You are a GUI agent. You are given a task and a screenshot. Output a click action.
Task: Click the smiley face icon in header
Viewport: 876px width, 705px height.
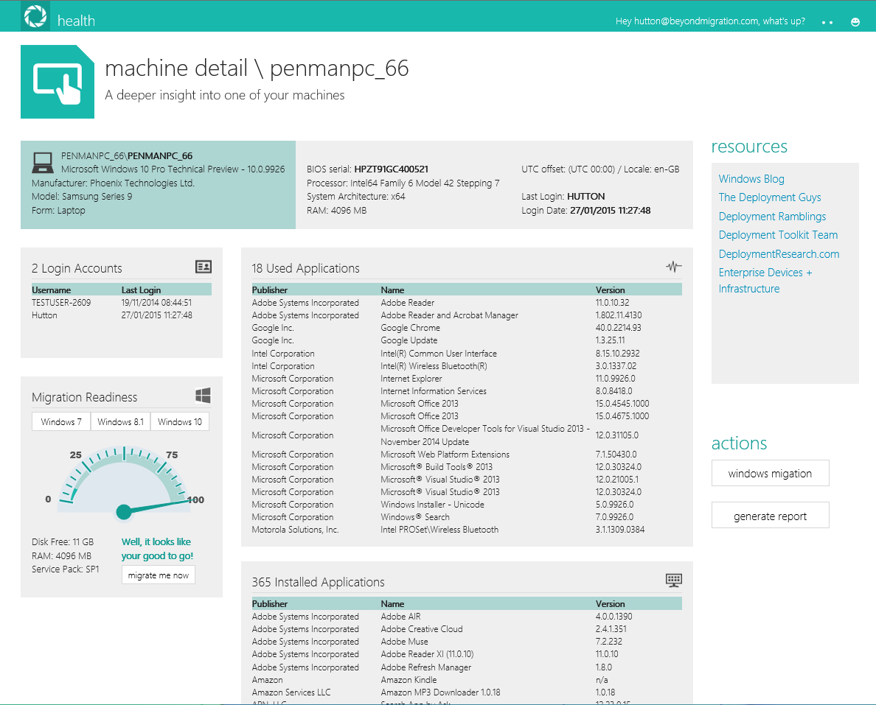tap(855, 22)
